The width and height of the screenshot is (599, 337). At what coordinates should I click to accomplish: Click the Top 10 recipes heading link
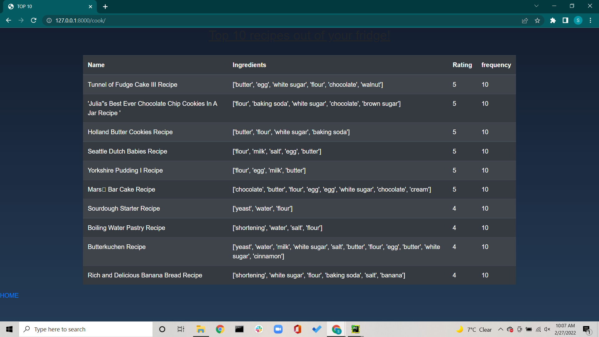[299, 36]
